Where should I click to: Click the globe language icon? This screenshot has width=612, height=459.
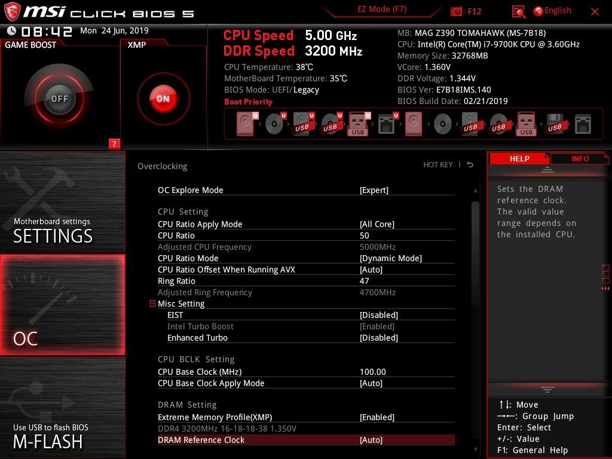pyautogui.click(x=538, y=11)
